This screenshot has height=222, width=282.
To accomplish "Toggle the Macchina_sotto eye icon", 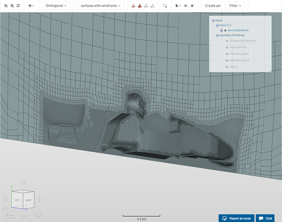I will point(227,53).
